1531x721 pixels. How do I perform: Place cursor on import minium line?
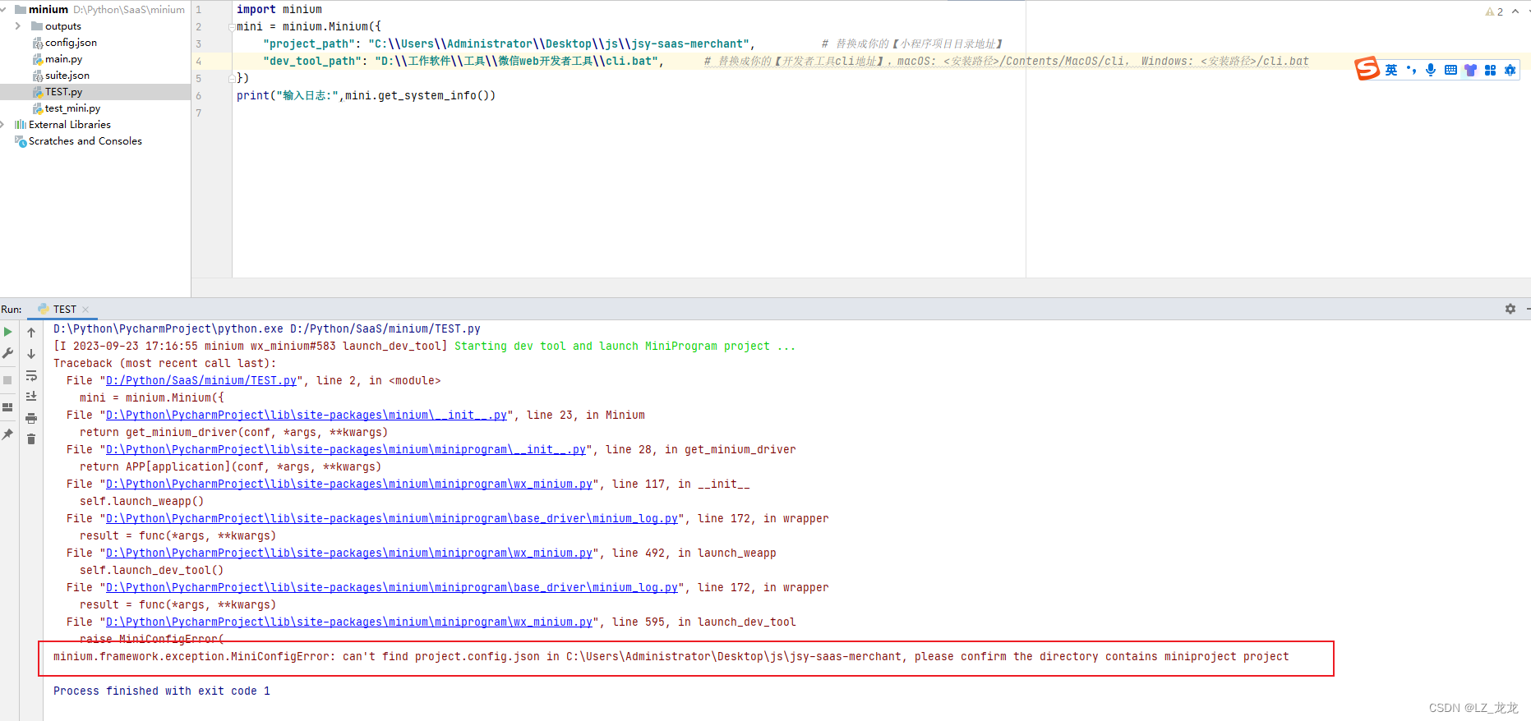click(279, 10)
